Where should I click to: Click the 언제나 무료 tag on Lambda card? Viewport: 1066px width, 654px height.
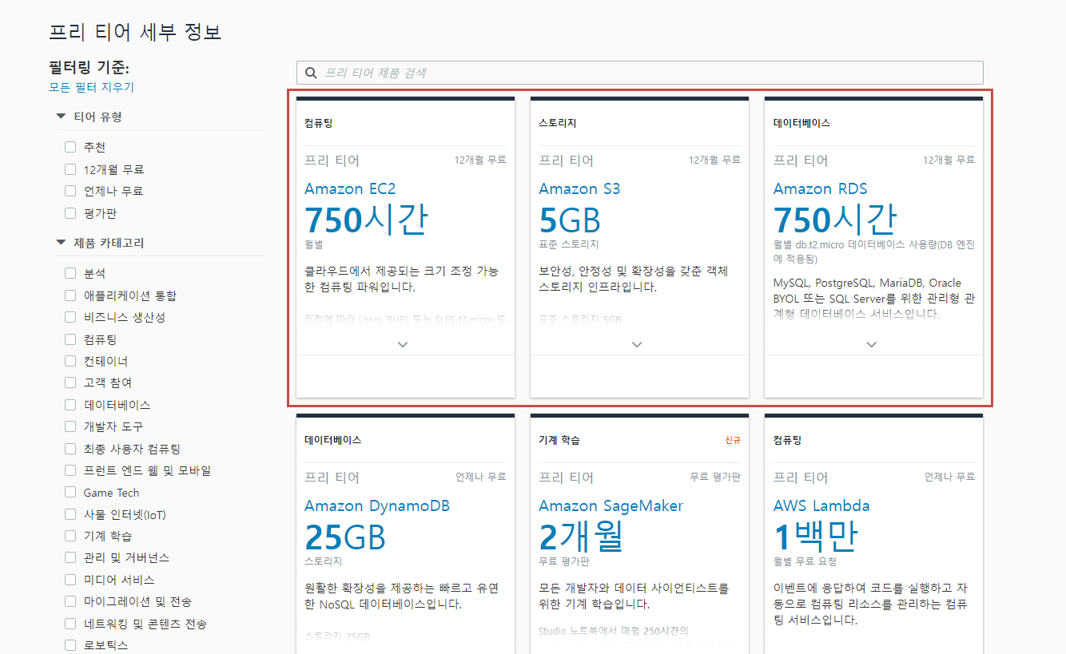click(x=950, y=477)
